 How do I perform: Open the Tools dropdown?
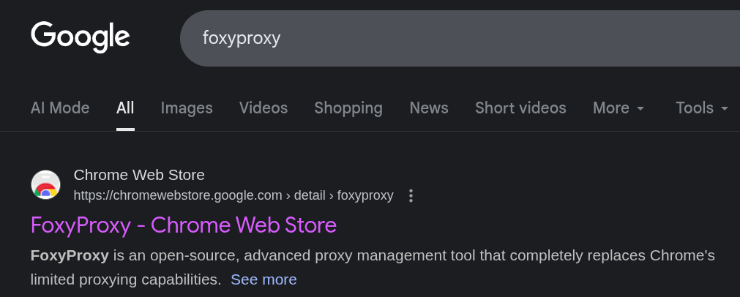(702, 108)
